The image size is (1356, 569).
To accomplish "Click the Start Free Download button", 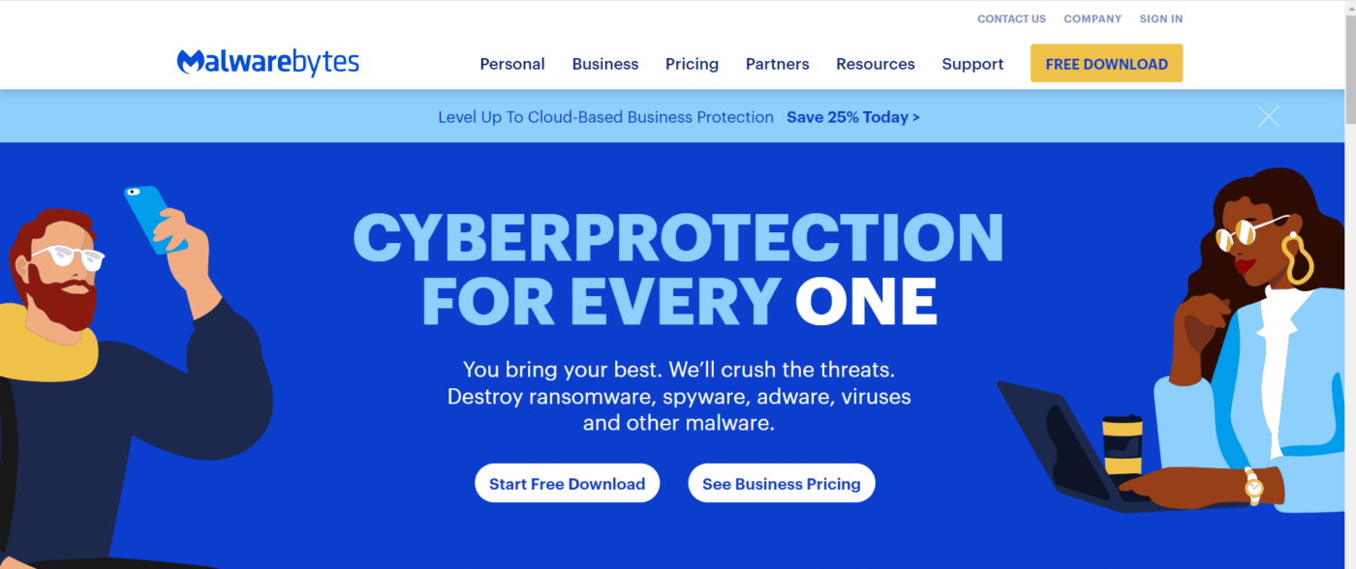I will [x=567, y=484].
